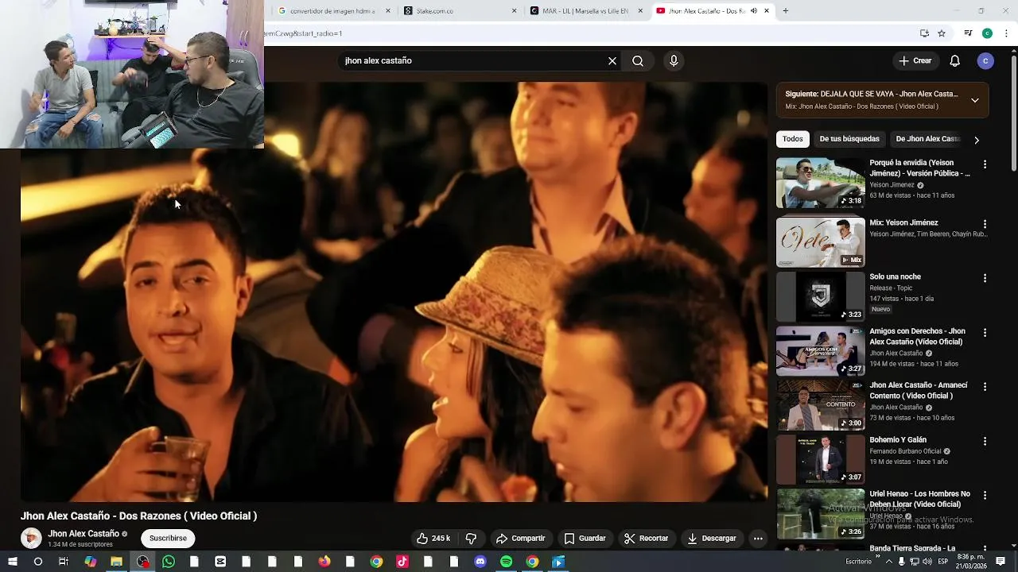
Task: Expand the Siguiente playlist panel chevron
Action: point(975,100)
